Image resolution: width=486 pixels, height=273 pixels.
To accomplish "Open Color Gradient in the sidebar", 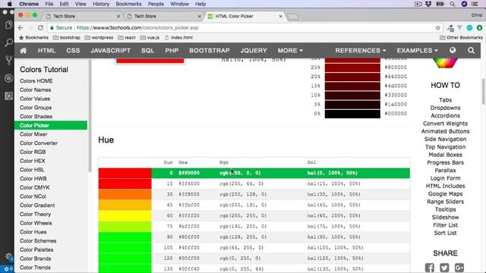I will click(x=37, y=206).
